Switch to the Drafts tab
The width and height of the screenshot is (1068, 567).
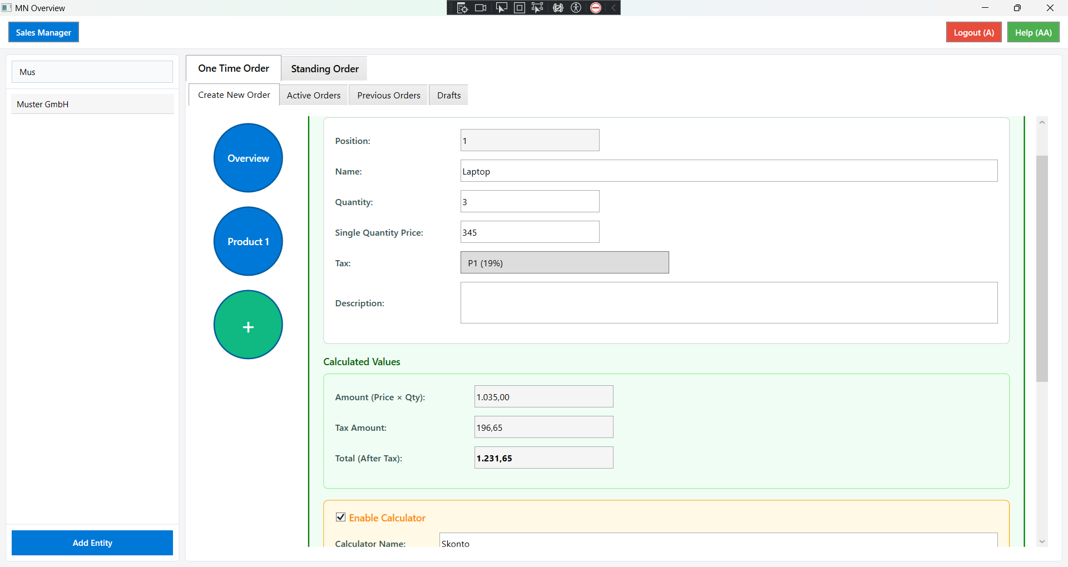(x=448, y=95)
